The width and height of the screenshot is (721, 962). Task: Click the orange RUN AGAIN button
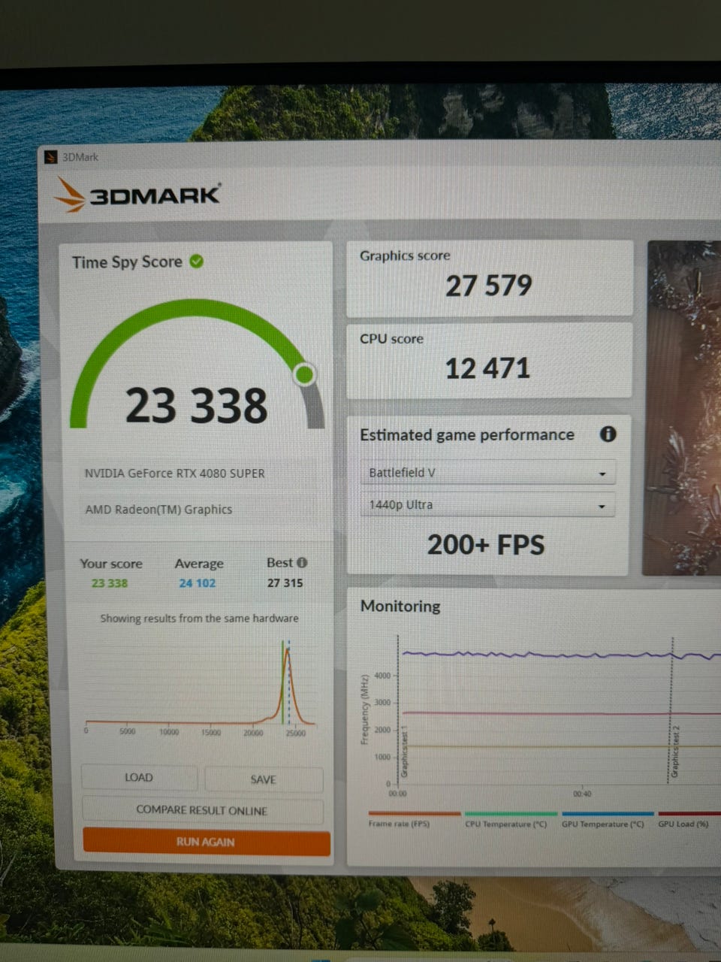click(x=206, y=842)
